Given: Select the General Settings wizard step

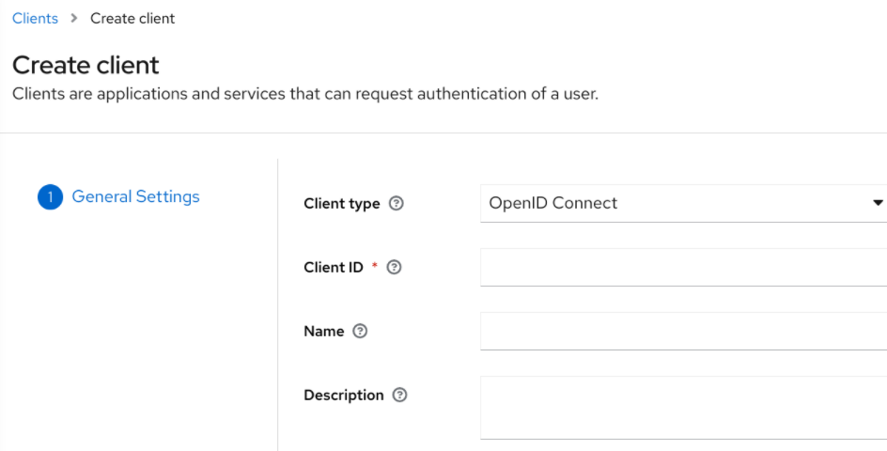Looking at the screenshot, I should [135, 196].
